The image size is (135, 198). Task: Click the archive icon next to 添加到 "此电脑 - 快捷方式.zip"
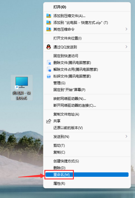49,22
